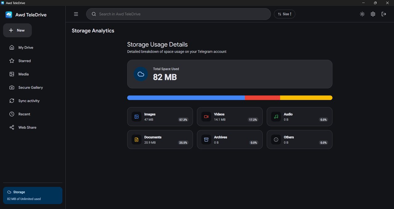Open the Documents storage card

[x=160, y=140]
